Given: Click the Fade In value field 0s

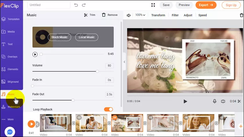Looking at the screenshot, I should click(x=109, y=80).
